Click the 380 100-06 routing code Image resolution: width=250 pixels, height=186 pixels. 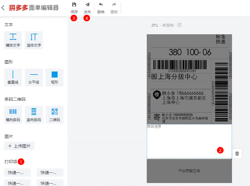[190, 52]
